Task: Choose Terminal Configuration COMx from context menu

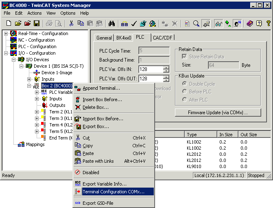Action: click(x=114, y=192)
